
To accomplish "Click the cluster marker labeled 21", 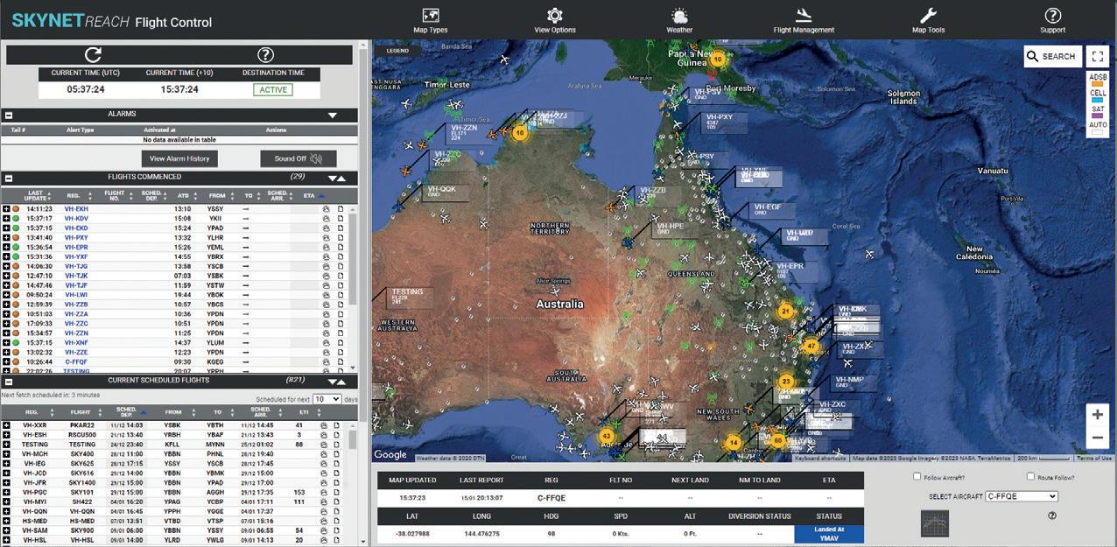I will pyautogui.click(x=785, y=312).
